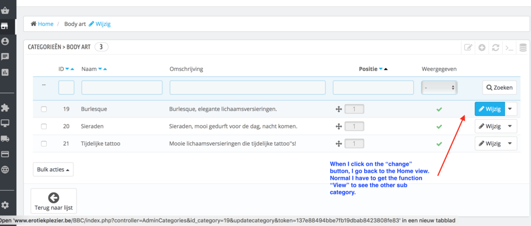Image resolution: width=531 pixels, height=226 pixels.
Task: Click the Burlesque name cell
Action: click(94, 109)
